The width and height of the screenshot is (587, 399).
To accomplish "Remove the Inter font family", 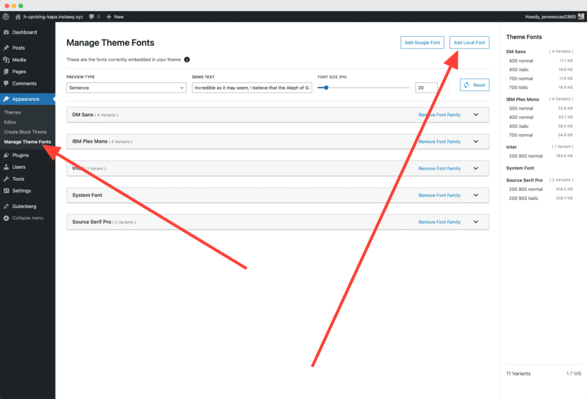I will tap(440, 169).
